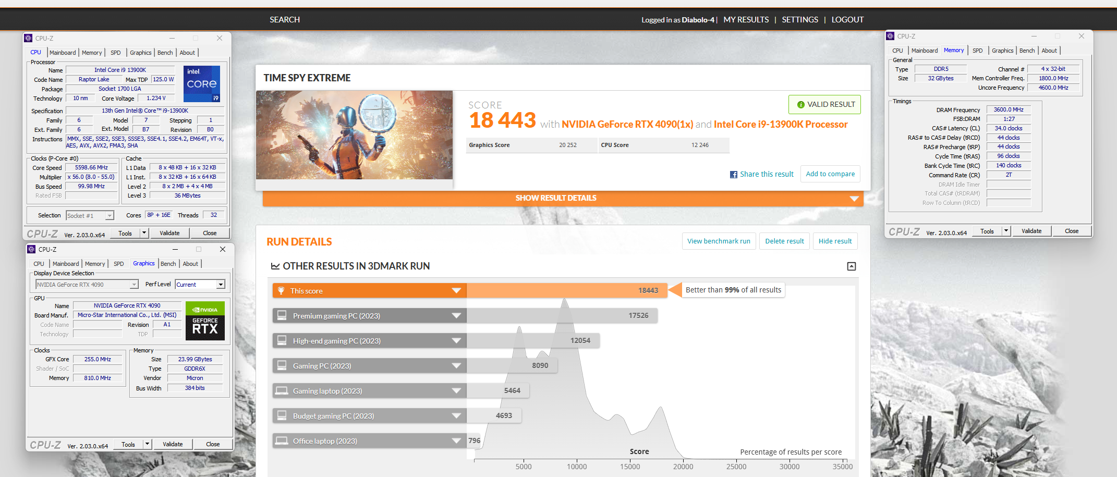1117x477 pixels.
Task: Click the Time Spy Extreme thumbnail
Action: click(354, 135)
